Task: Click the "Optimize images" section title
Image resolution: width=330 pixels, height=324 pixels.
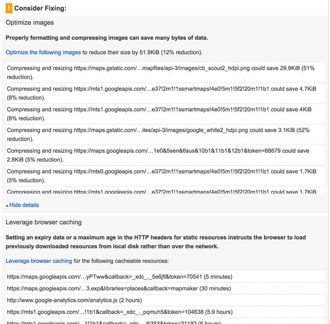Action: (30, 23)
